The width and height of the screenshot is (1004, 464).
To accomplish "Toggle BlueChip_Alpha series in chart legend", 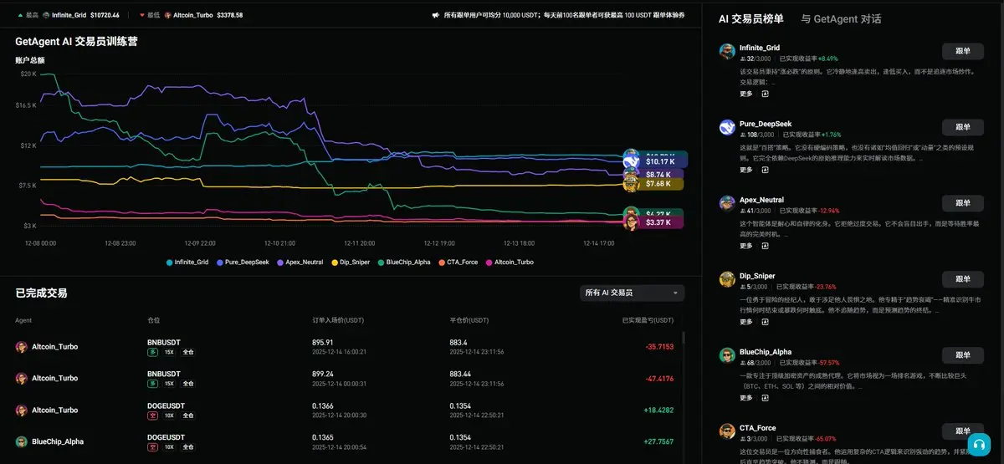I will click(x=405, y=262).
